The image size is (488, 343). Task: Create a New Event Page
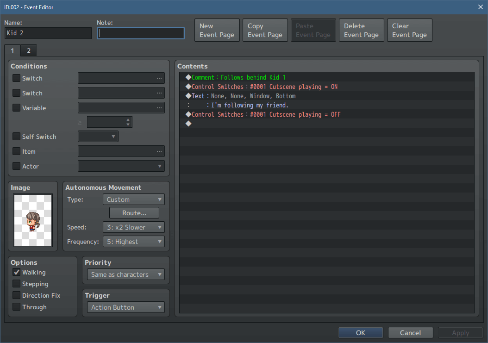[x=217, y=30]
